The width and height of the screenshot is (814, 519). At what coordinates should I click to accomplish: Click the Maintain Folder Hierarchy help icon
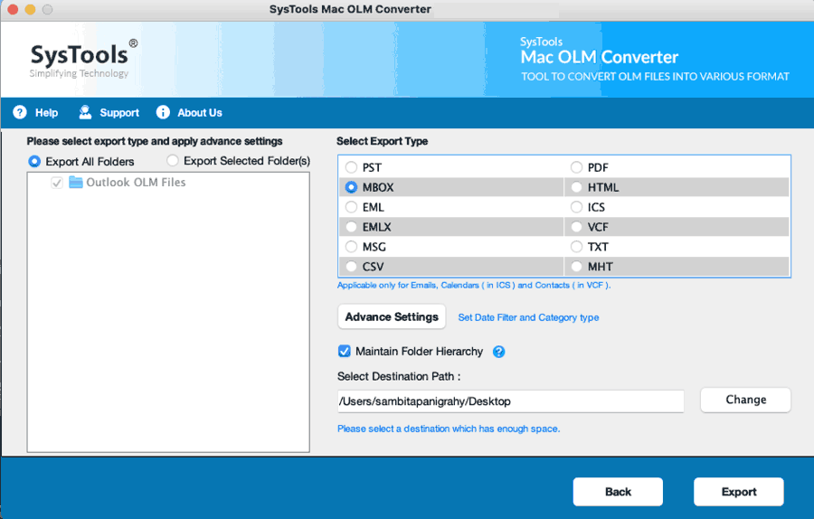[499, 352]
